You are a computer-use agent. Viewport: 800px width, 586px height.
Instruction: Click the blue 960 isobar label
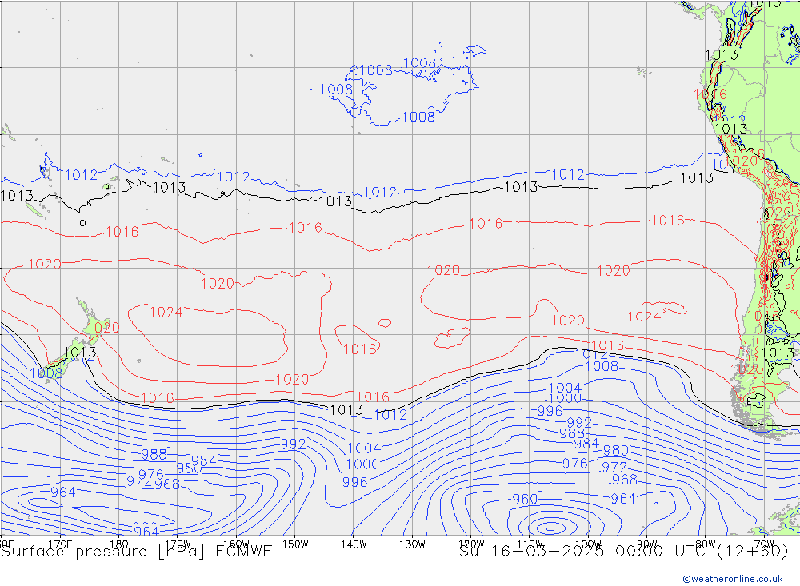pyautogui.click(x=525, y=500)
